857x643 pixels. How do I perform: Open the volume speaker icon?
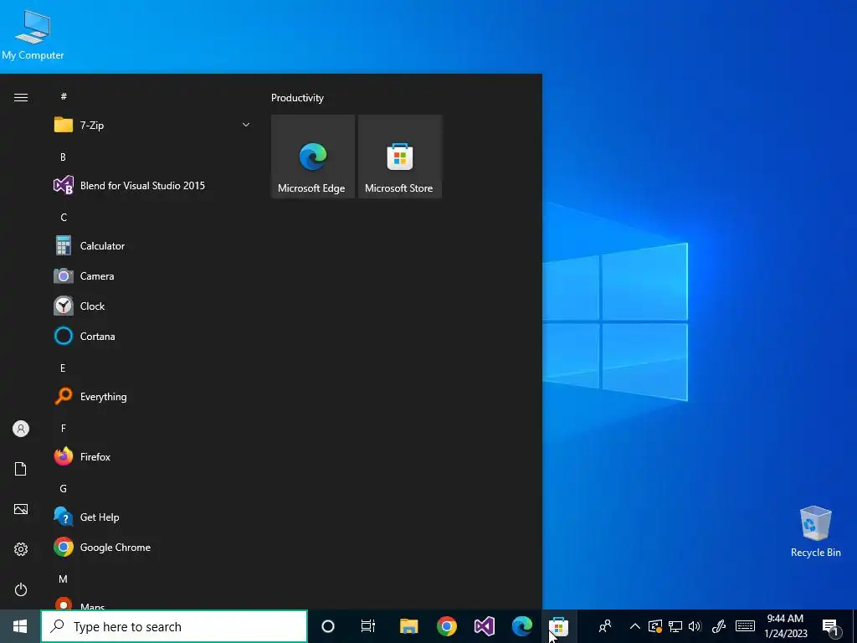click(x=695, y=626)
